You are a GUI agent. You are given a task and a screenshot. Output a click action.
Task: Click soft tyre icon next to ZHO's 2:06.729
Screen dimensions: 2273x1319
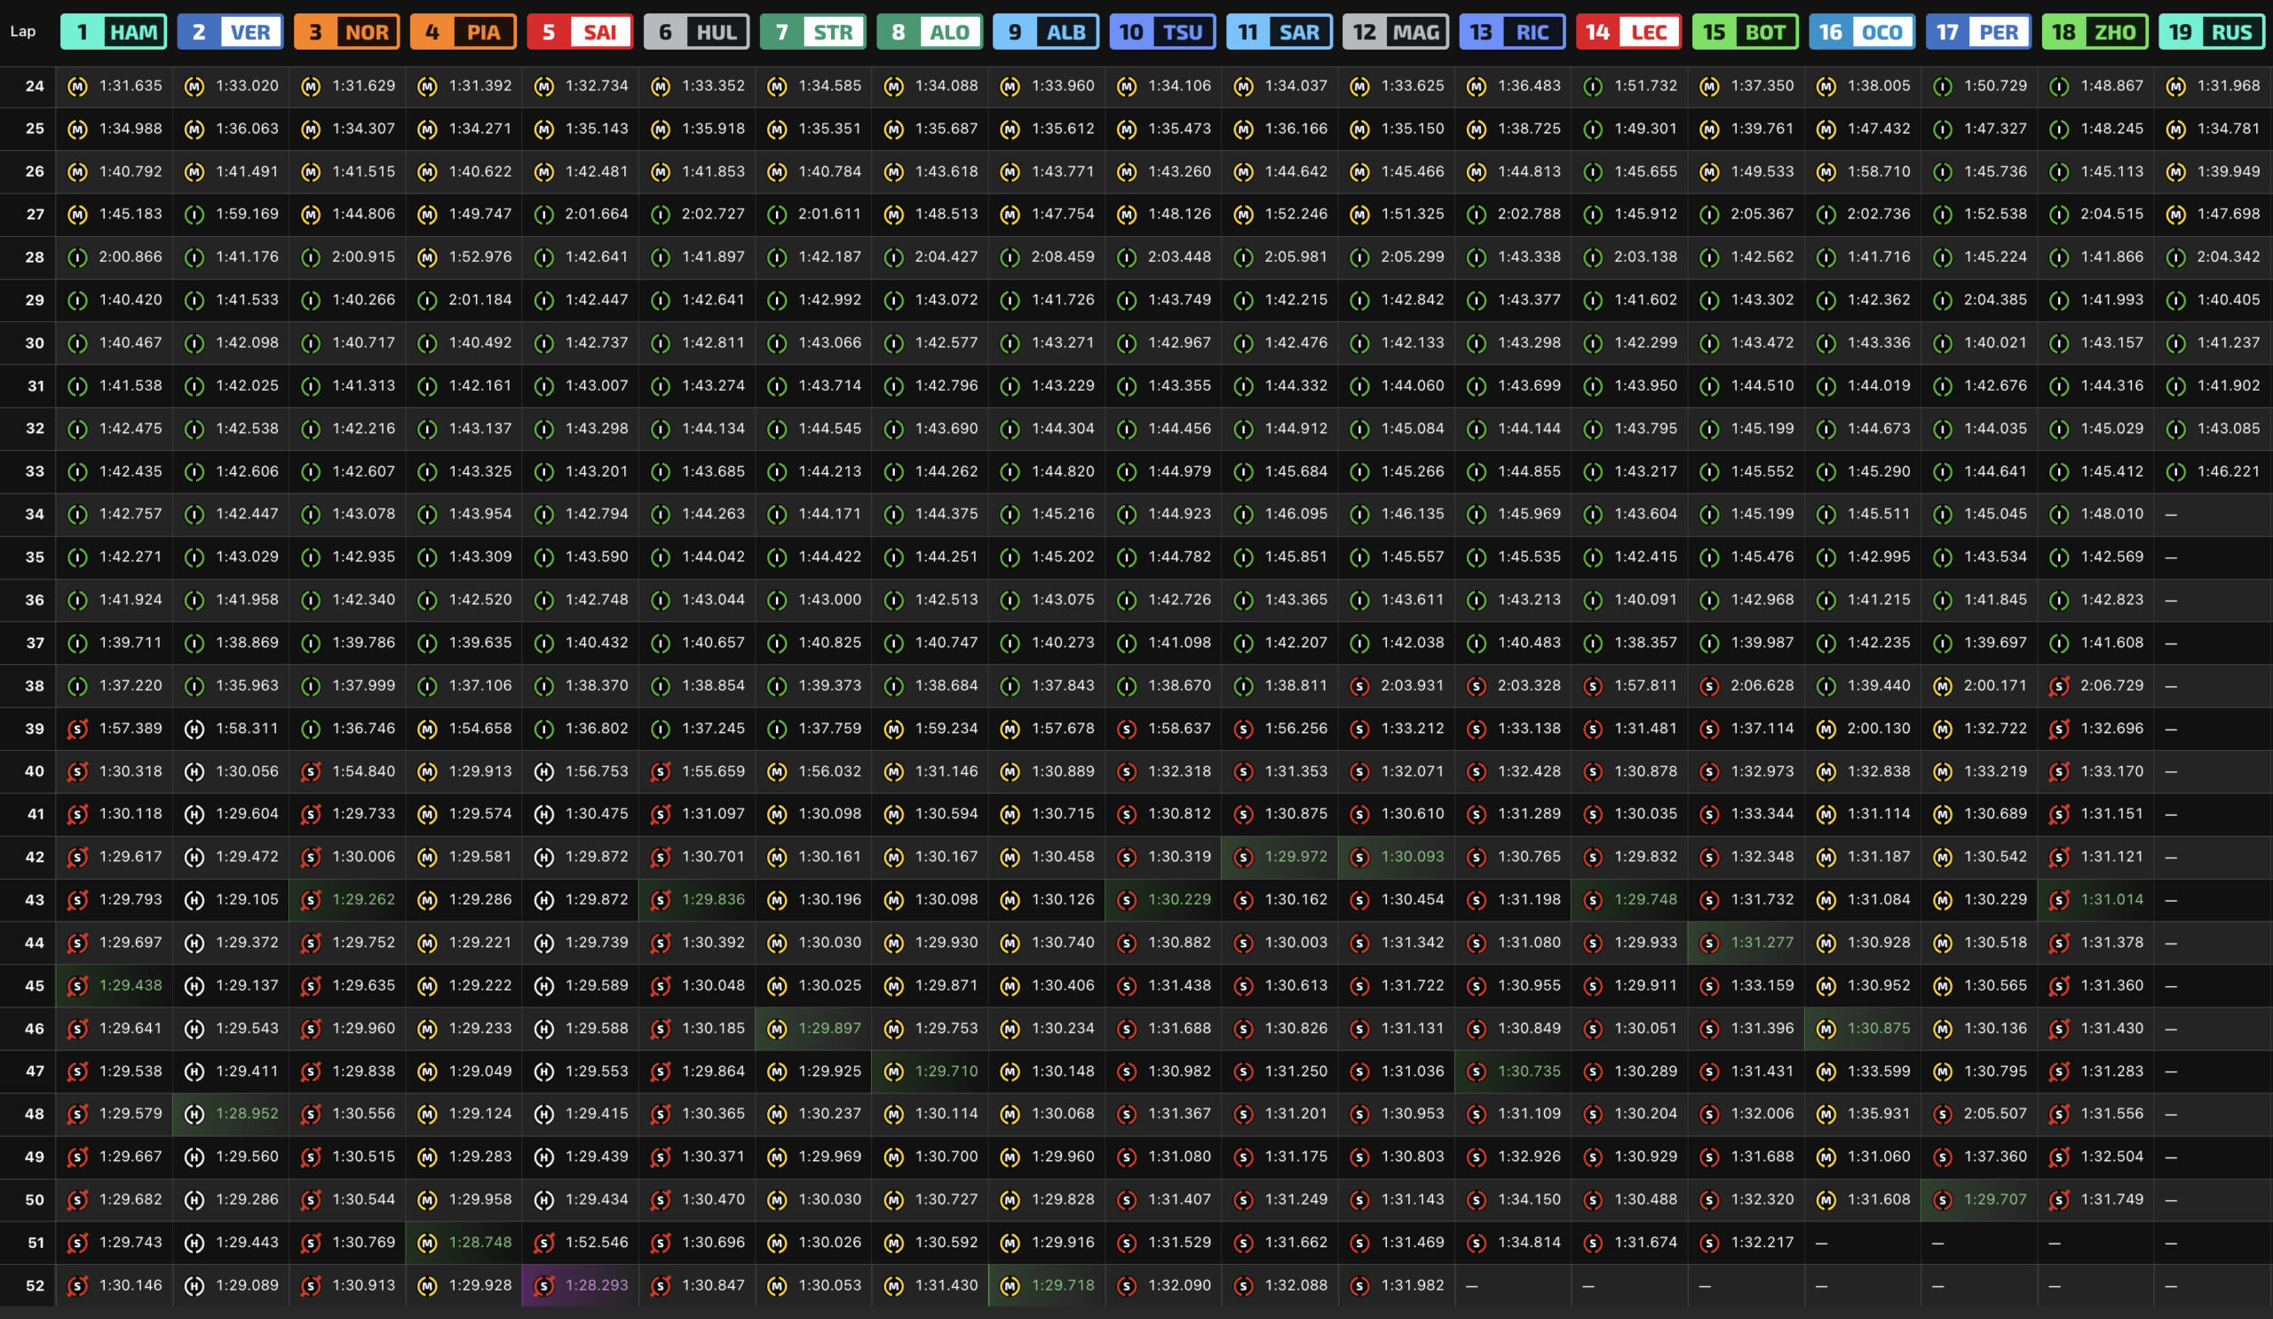point(2059,686)
